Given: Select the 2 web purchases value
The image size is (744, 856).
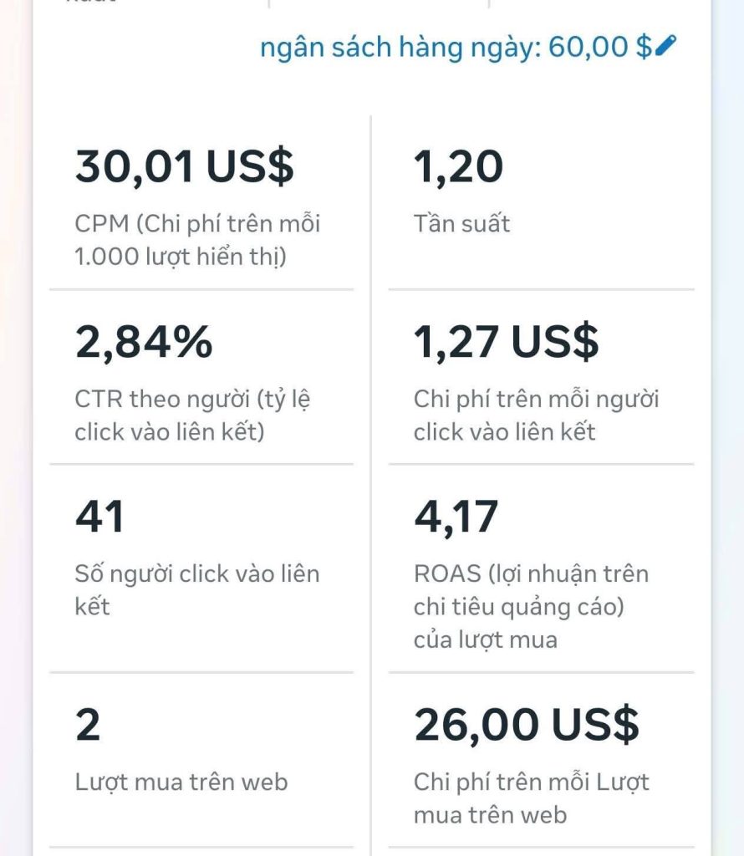Looking at the screenshot, I should coord(88,725).
